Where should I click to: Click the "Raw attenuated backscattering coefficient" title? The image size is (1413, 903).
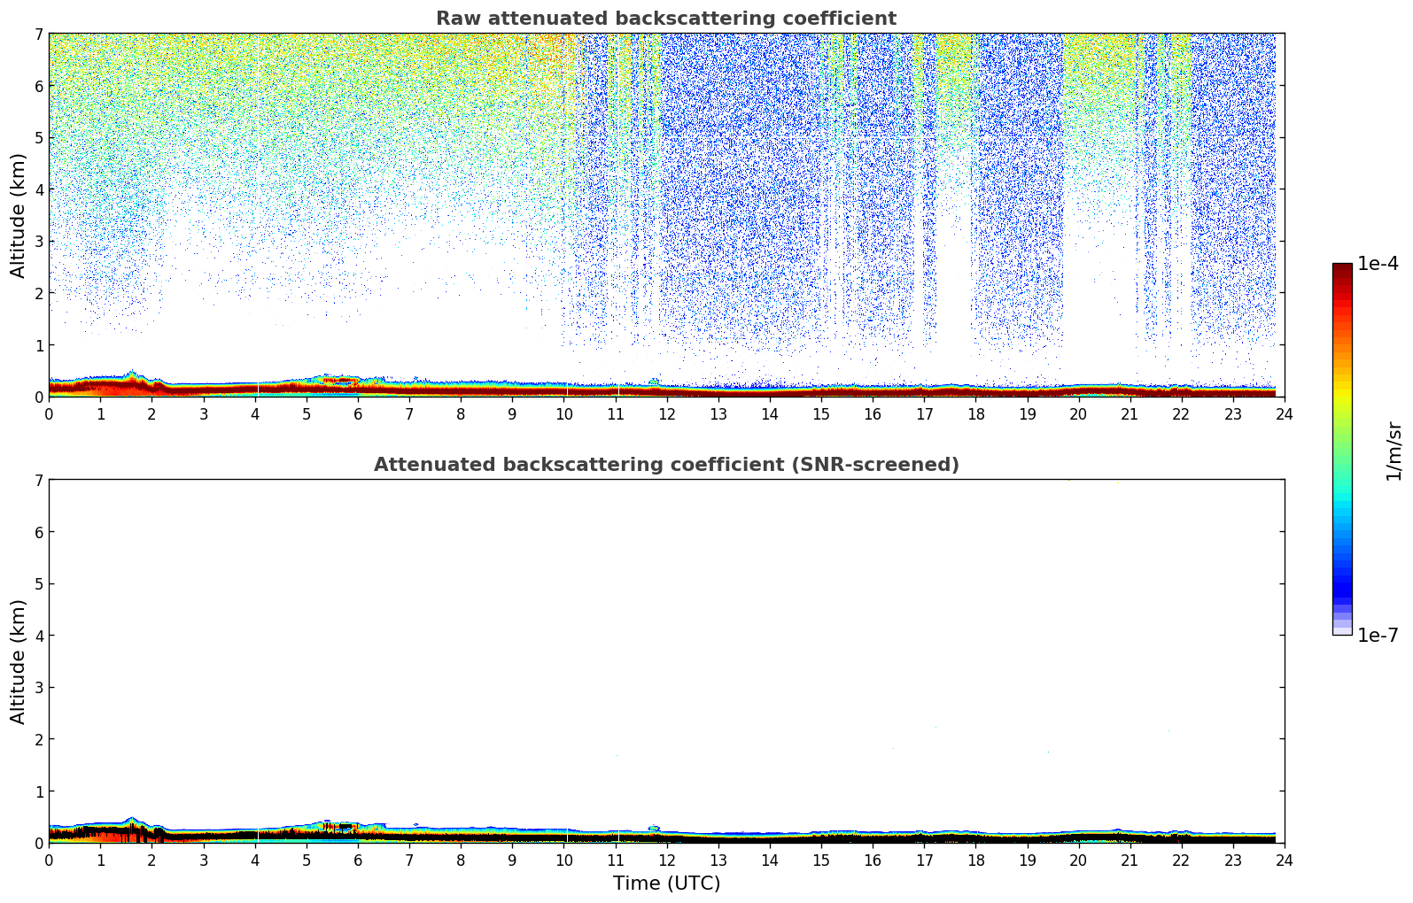(x=666, y=19)
